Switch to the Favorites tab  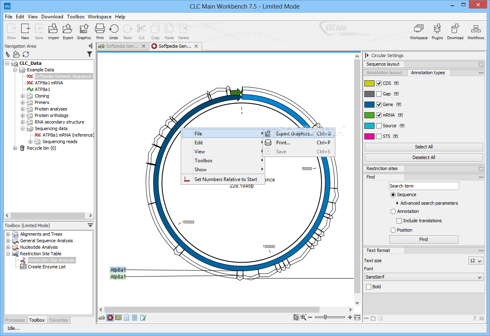tap(59, 320)
